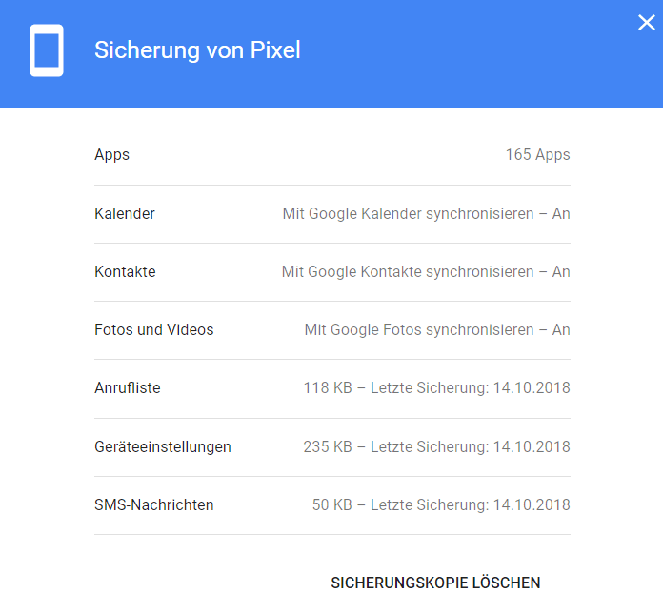
Task: Click the 50 KB SMS backup info
Action: pos(441,504)
